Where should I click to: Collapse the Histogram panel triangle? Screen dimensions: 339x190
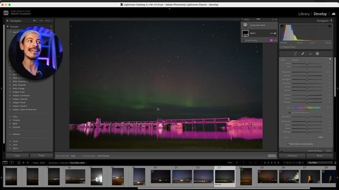pos(331,21)
